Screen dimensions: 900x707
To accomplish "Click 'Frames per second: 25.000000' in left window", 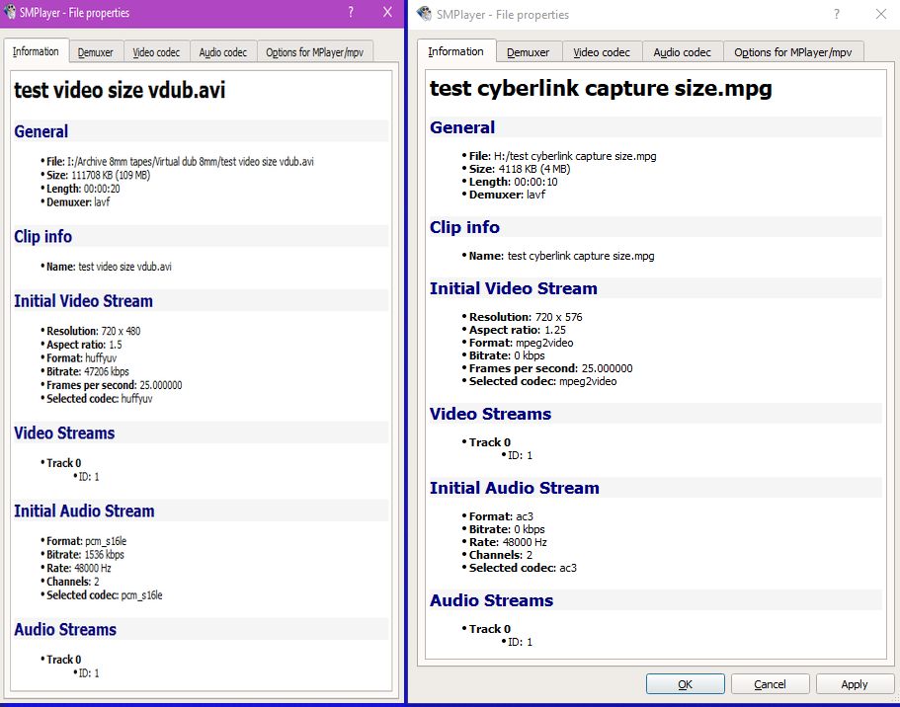I will (115, 385).
